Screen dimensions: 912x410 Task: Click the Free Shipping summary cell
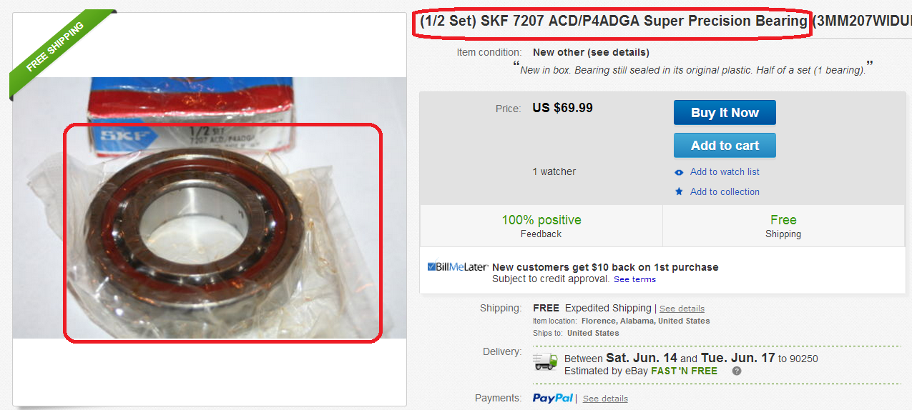point(784,226)
